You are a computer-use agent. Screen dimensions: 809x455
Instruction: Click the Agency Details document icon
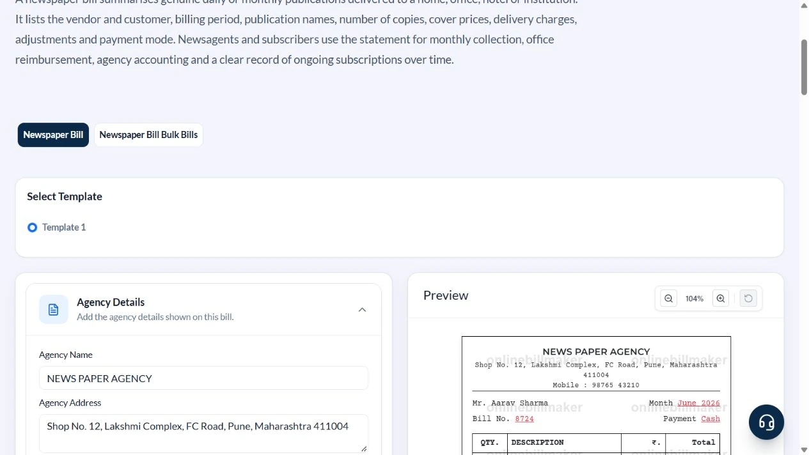(54, 310)
